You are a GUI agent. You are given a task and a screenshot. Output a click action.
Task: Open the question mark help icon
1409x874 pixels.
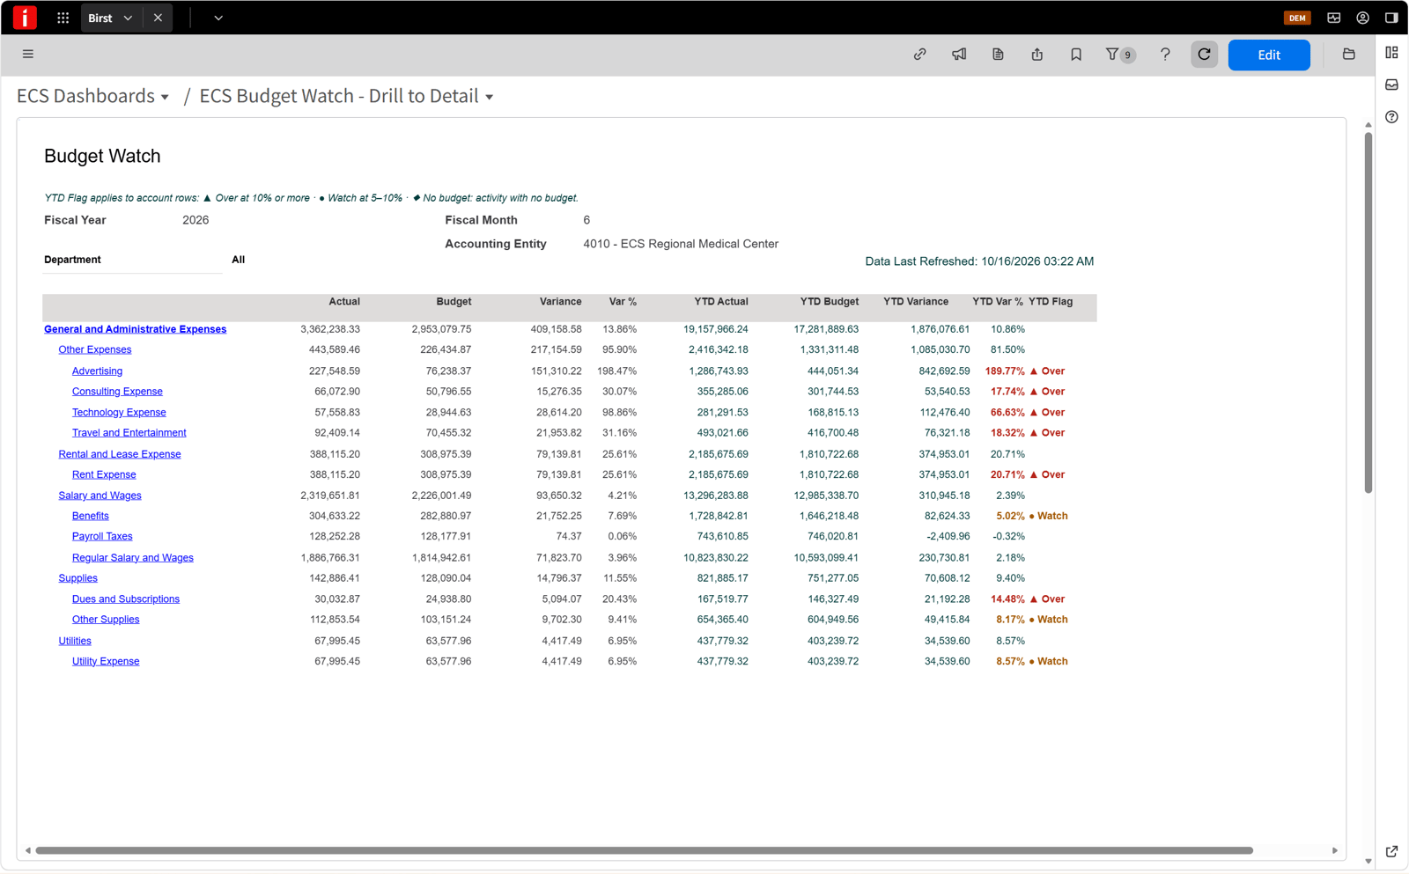[x=1165, y=55]
